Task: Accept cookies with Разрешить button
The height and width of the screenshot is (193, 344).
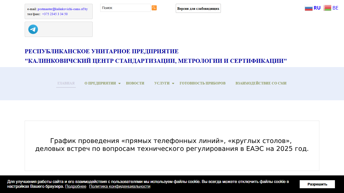Action: coord(317,184)
